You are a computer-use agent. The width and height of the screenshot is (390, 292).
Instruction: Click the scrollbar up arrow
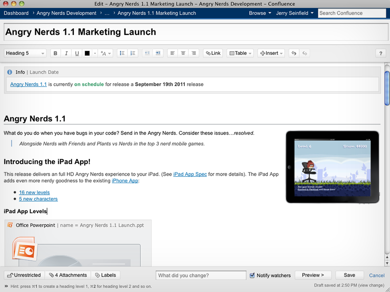387,257
